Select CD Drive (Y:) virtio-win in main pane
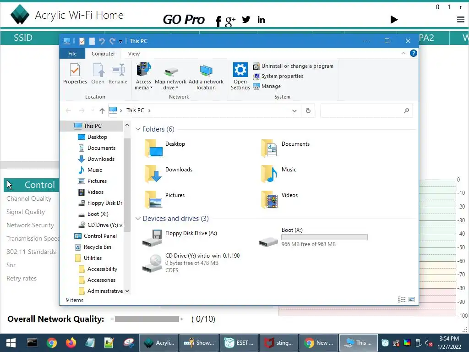469x352 pixels. point(191,263)
